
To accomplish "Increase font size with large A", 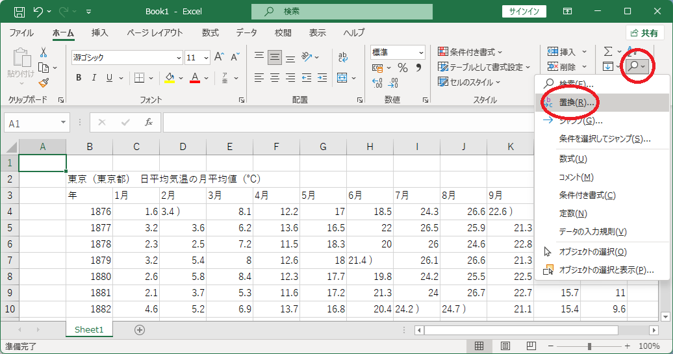I will [x=219, y=57].
